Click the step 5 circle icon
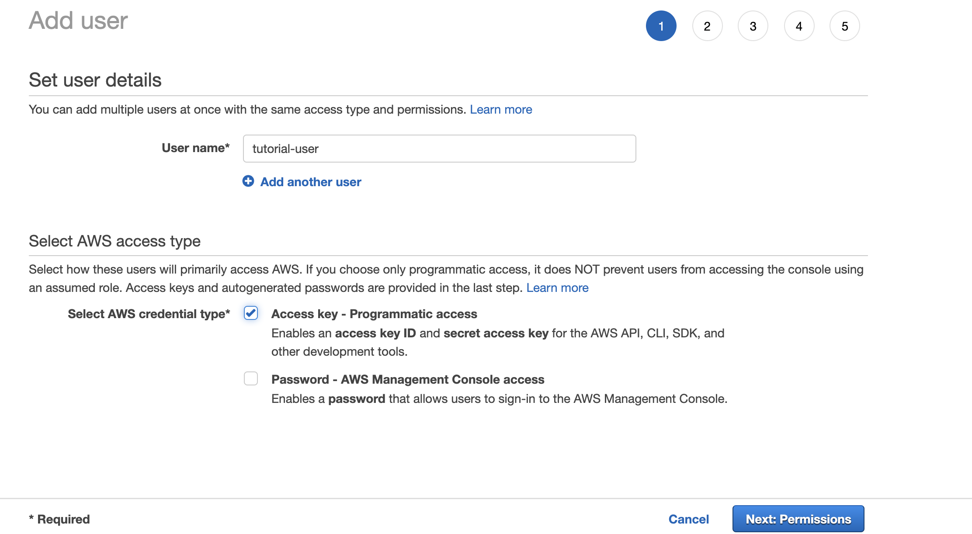This screenshot has height=534, width=972. point(844,26)
